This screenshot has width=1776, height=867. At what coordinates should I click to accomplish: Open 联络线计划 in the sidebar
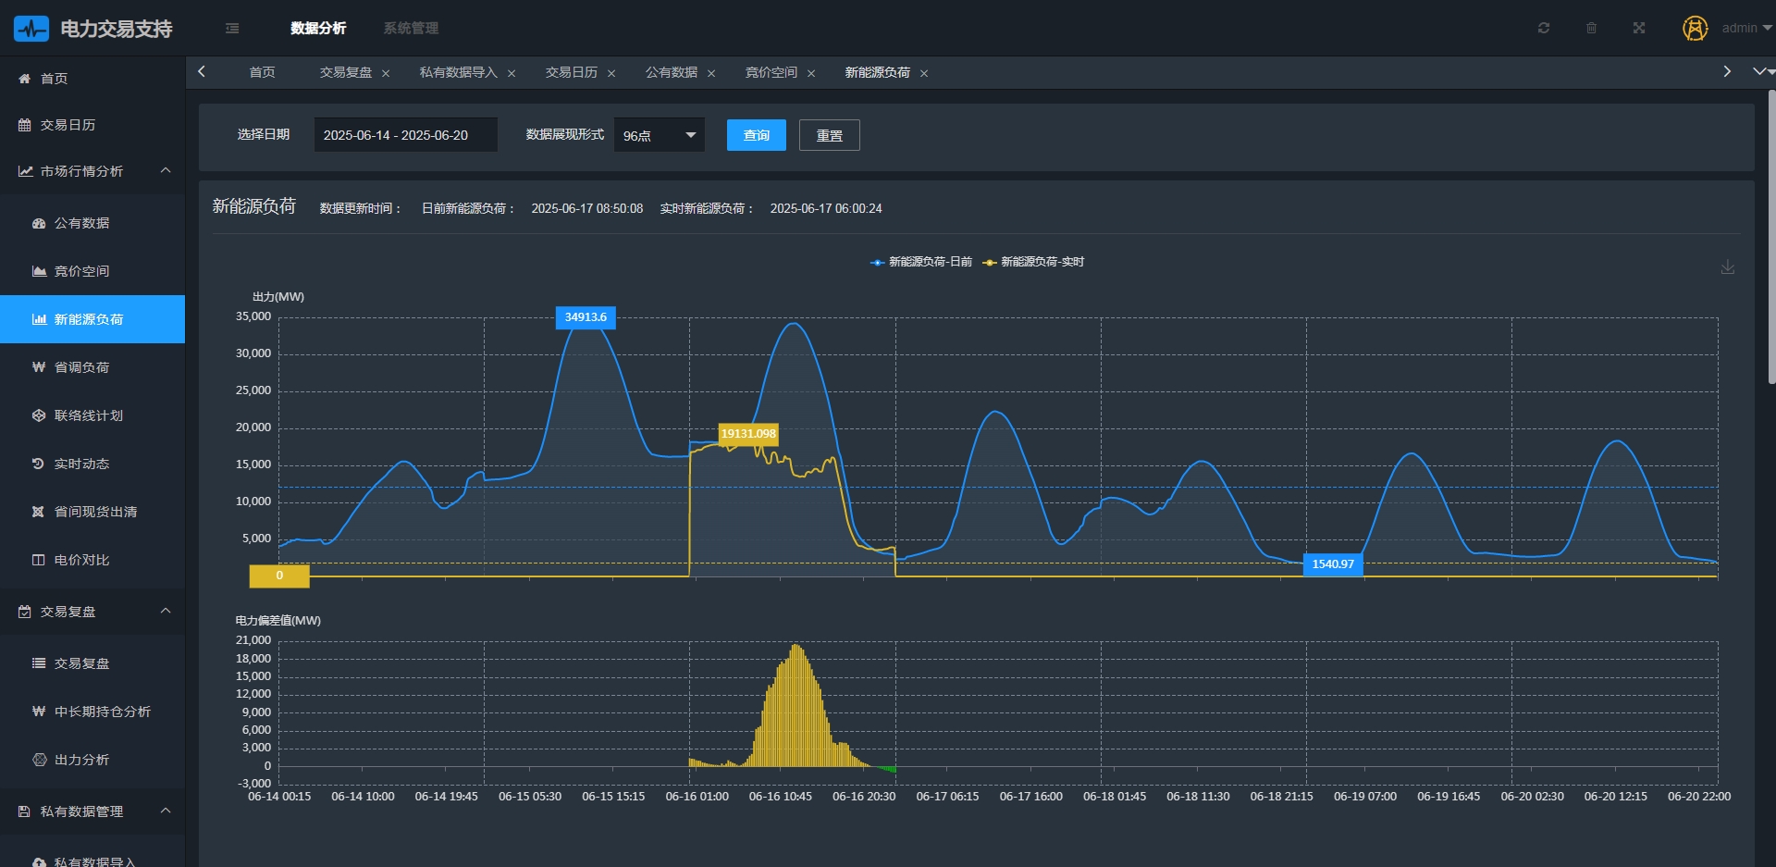pos(92,415)
